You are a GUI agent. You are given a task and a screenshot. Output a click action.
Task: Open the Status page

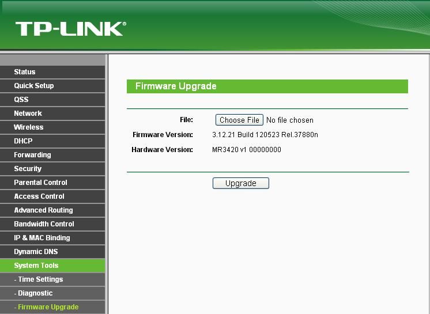25,72
